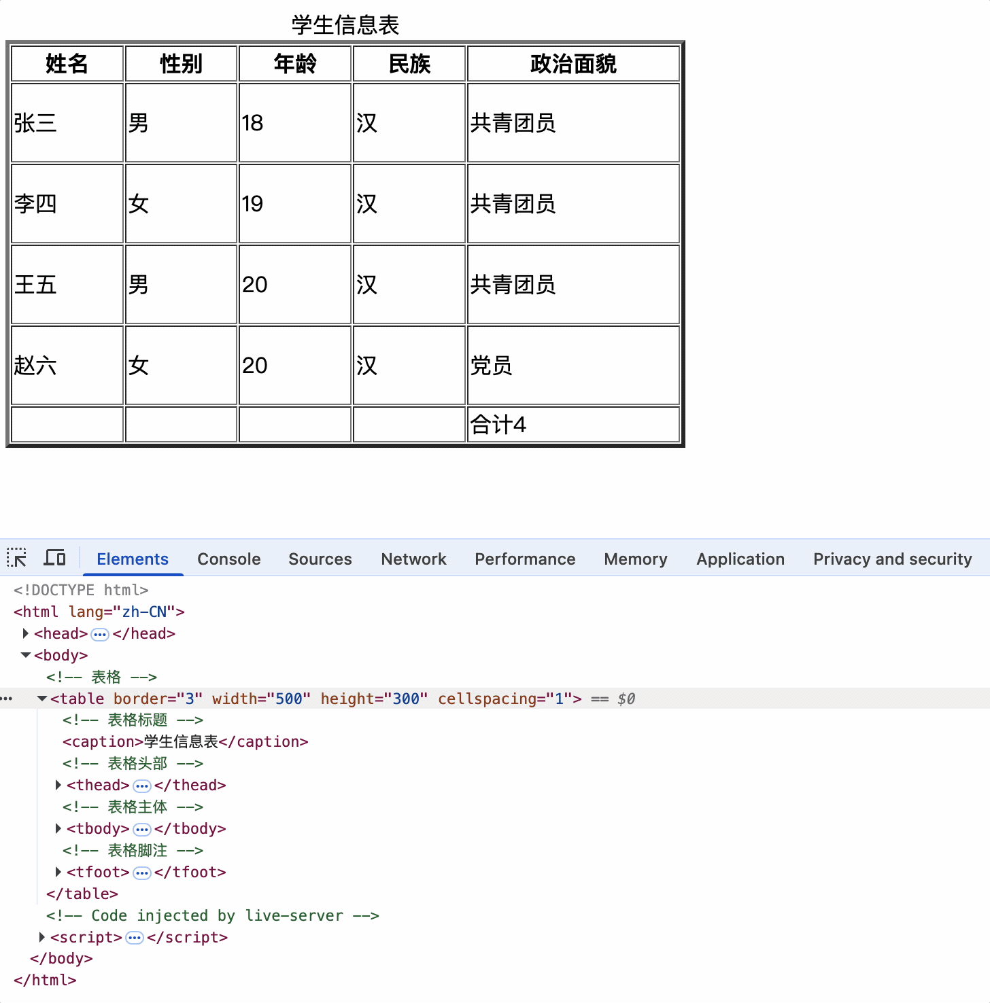
Task: Click the "政治面貌" column header
Action: tap(574, 64)
